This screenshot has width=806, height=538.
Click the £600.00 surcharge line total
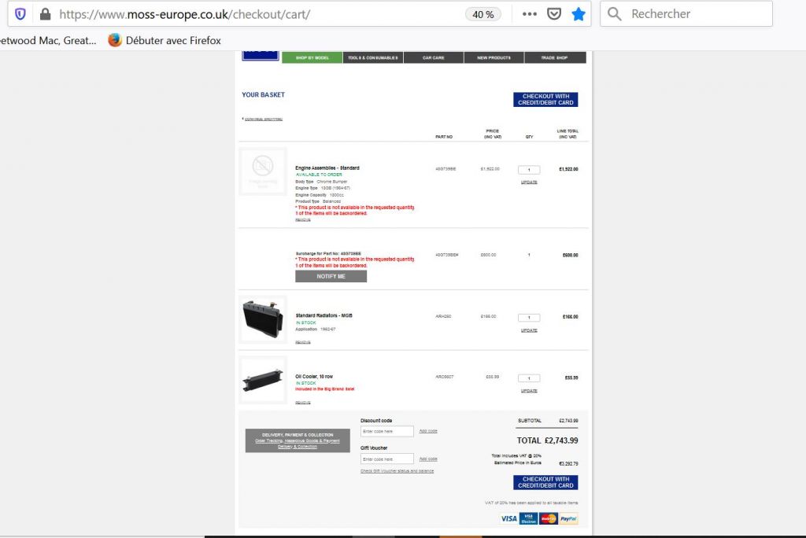[x=570, y=256]
